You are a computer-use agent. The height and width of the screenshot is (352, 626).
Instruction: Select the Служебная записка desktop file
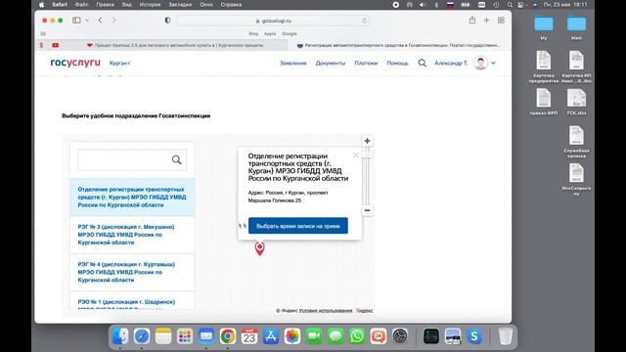(576, 142)
